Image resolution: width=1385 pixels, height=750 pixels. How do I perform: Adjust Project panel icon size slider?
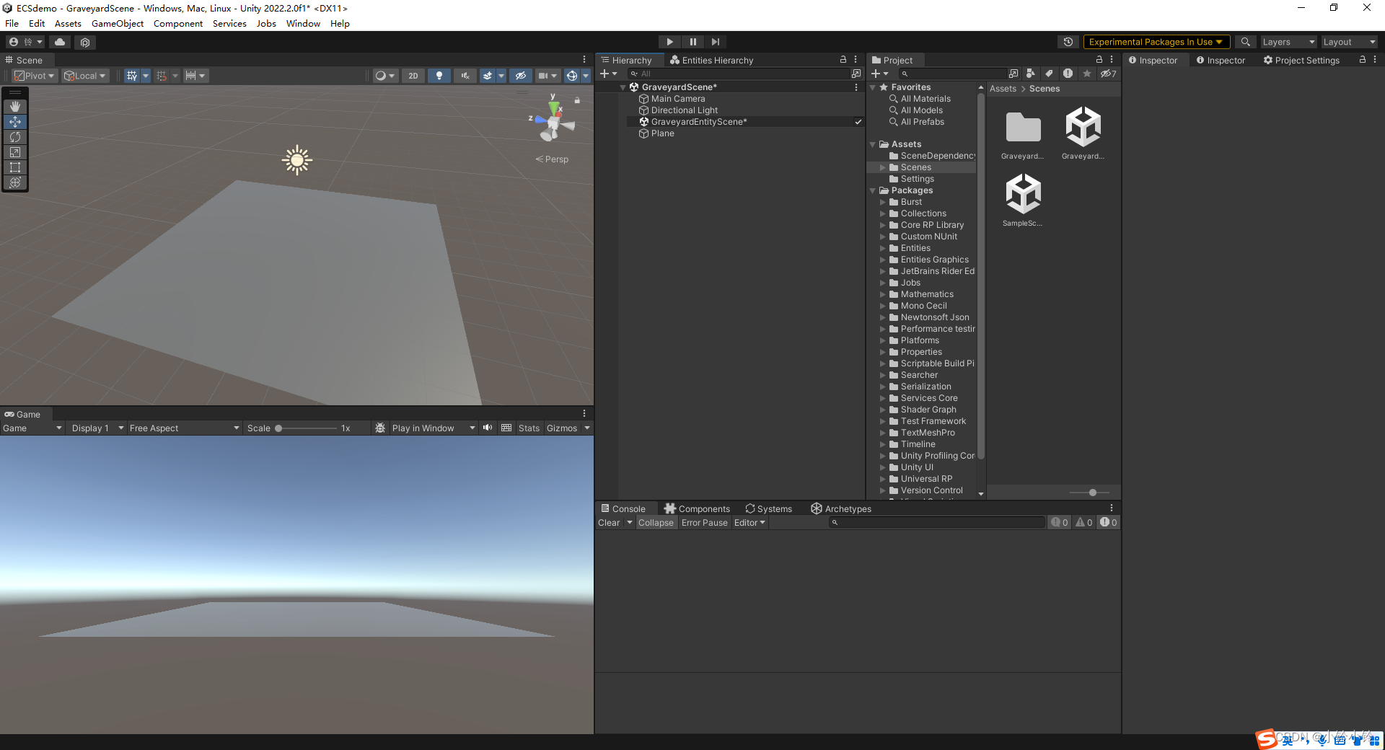click(x=1089, y=493)
